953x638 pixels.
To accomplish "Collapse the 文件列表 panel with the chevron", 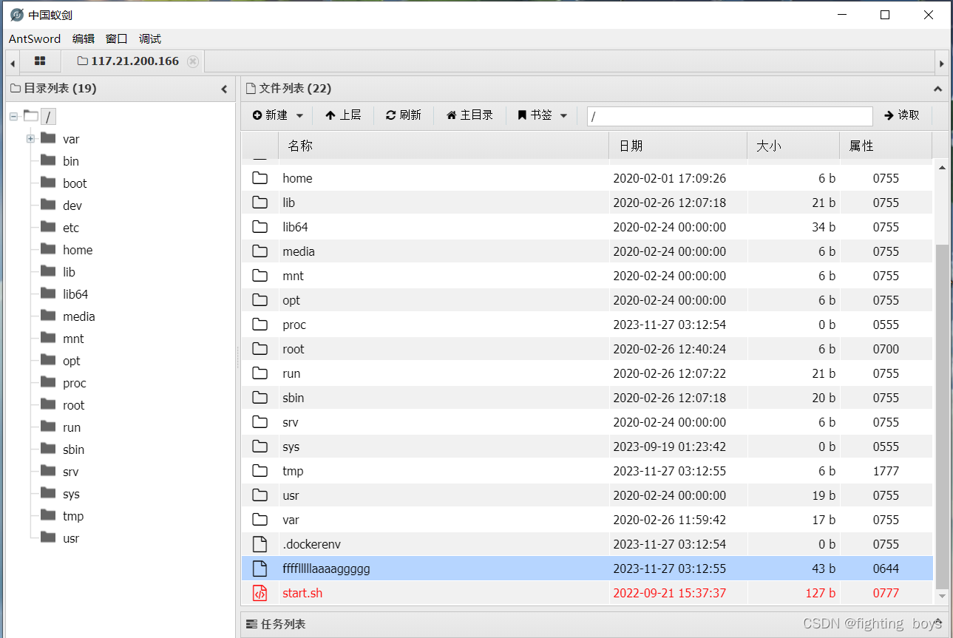I will (x=937, y=87).
